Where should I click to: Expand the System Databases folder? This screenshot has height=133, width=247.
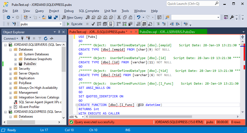click(15, 55)
